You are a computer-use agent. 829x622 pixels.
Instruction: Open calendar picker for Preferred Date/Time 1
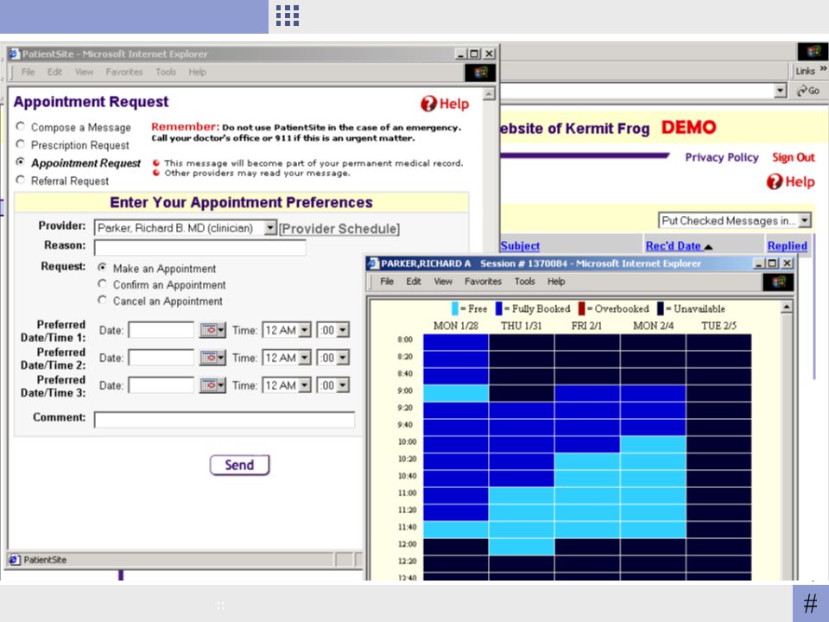[x=212, y=330]
